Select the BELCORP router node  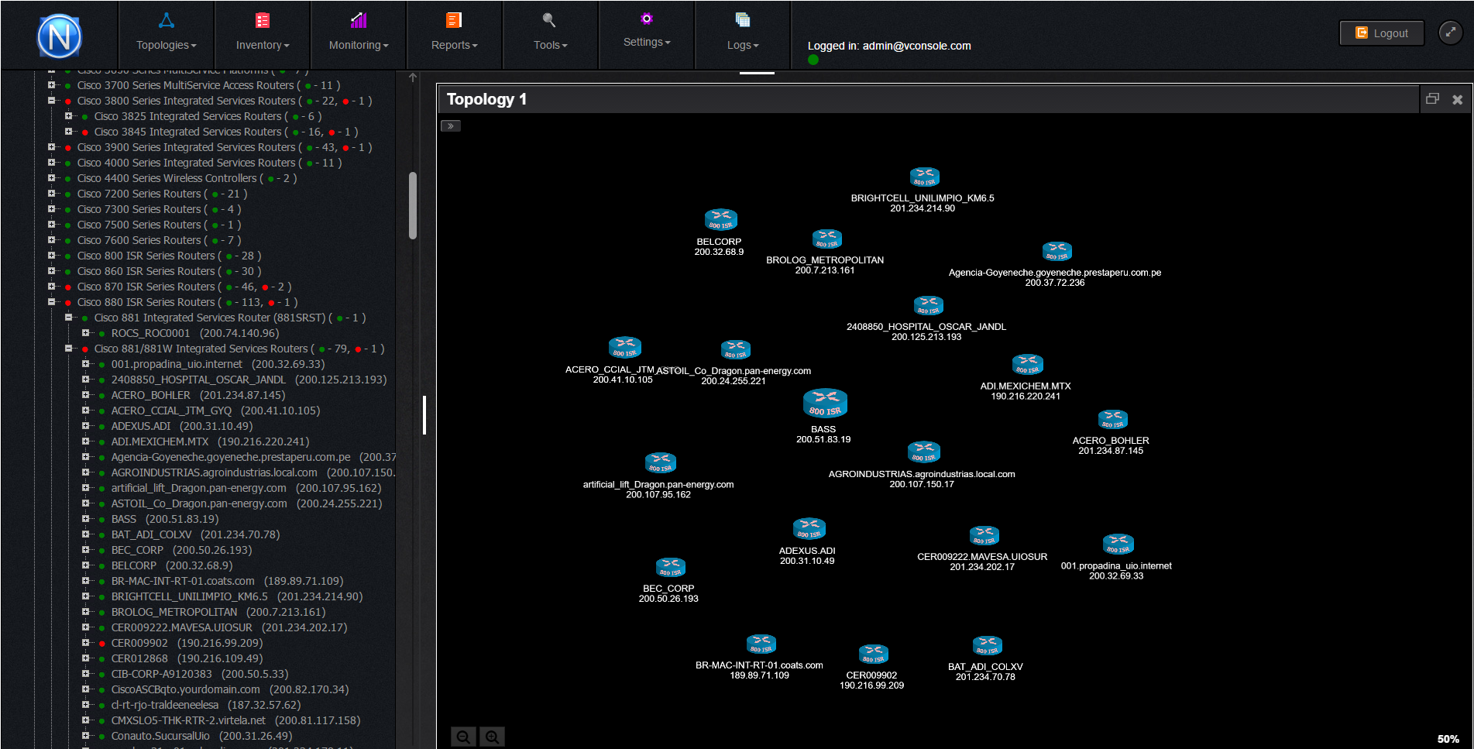[x=720, y=220]
